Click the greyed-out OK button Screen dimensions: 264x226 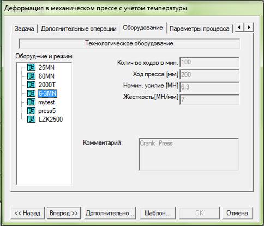click(x=199, y=213)
